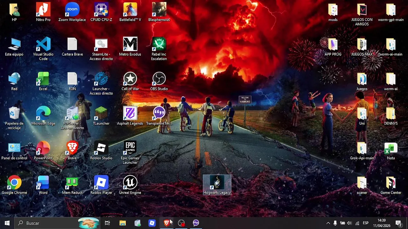Select the Metro Exodus icon
The image size is (408, 229).
click(x=130, y=47)
